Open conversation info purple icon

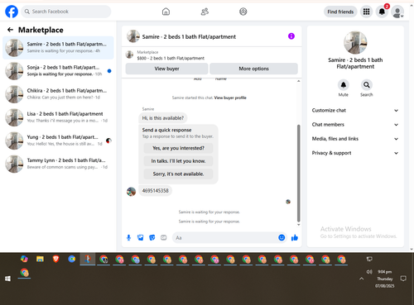(291, 36)
